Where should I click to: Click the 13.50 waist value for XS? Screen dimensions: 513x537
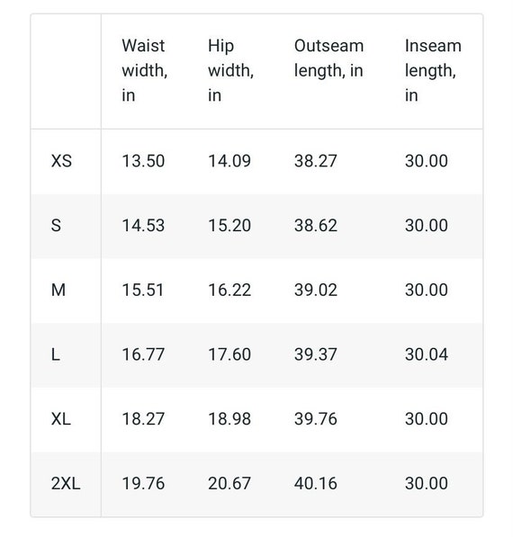click(143, 161)
